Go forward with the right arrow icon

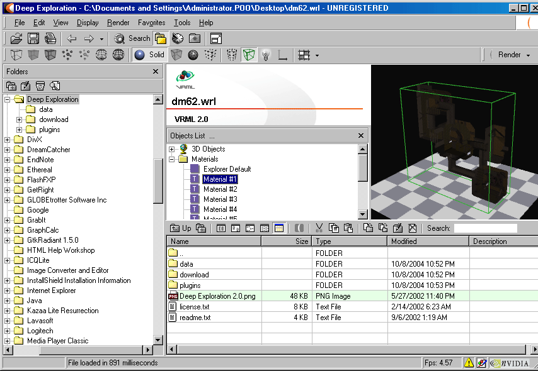tap(89, 38)
